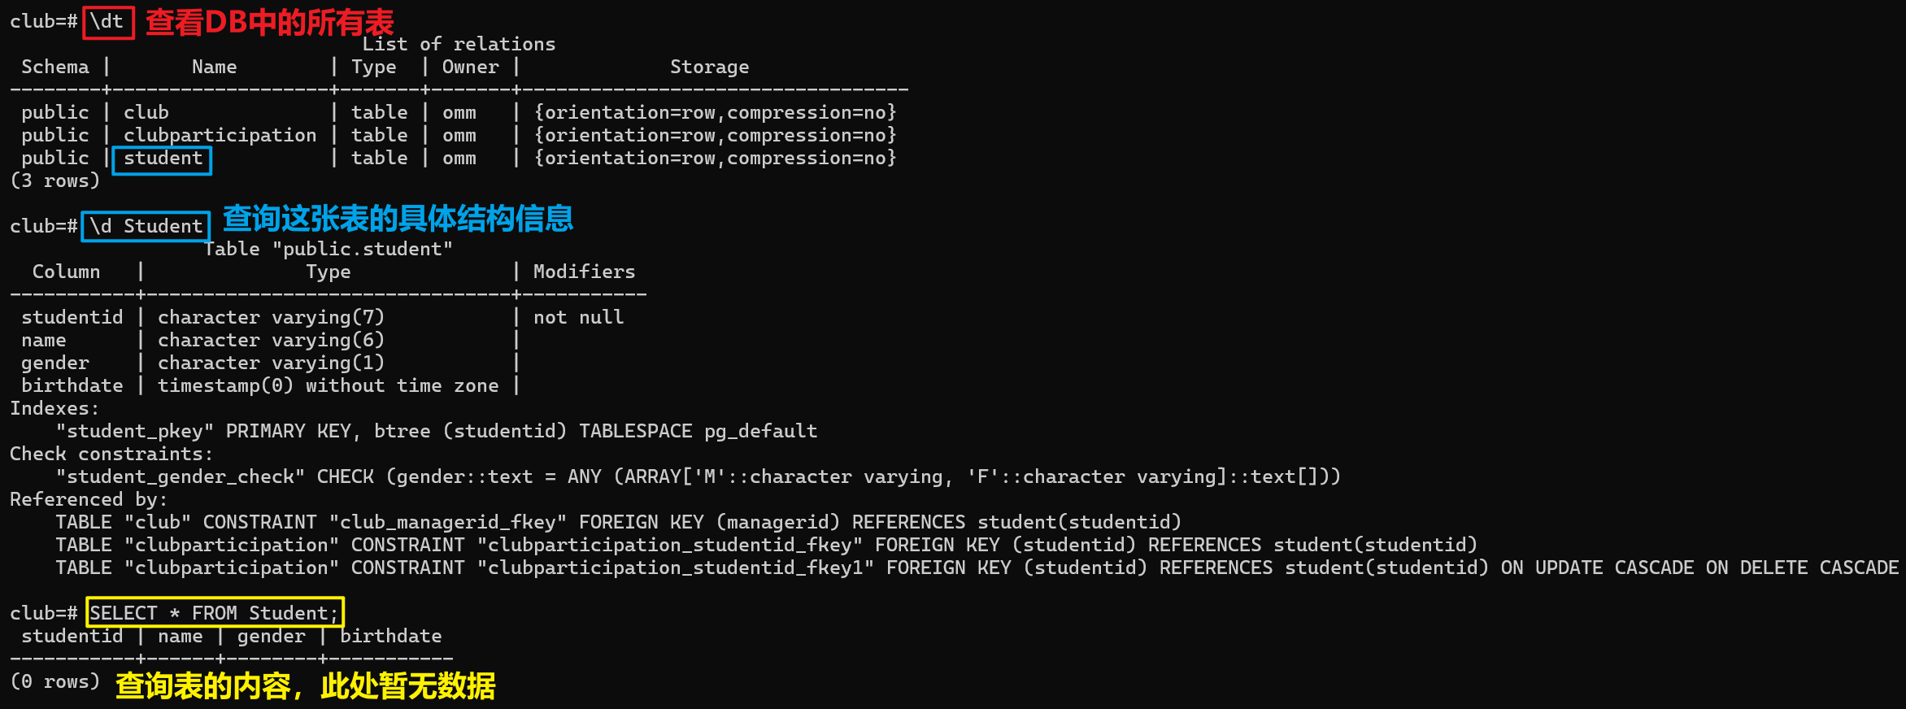Click the (0 rows) result text
The width and height of the screenshot is (1906, 709).
point(55,681)
